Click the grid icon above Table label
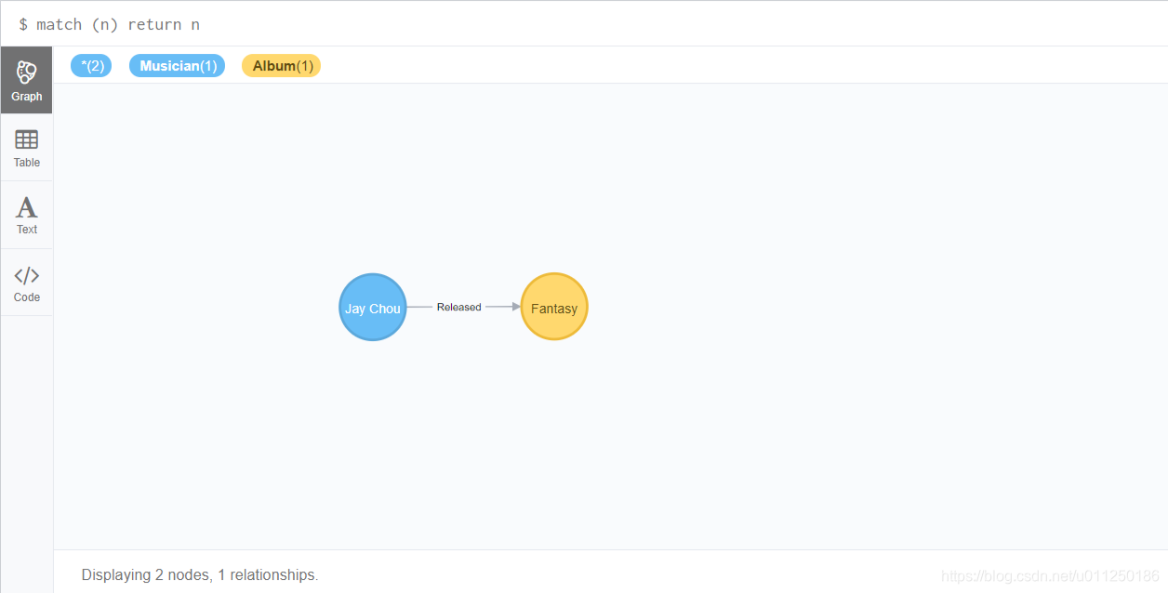Viewport: 1168px width, 593px height. tap(26, 137)
